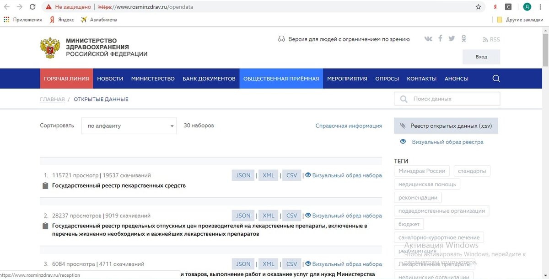Viewport: 549px width, 279px height.
Task: Click the ministry coat of arms logo
Action: click(50, 47)
